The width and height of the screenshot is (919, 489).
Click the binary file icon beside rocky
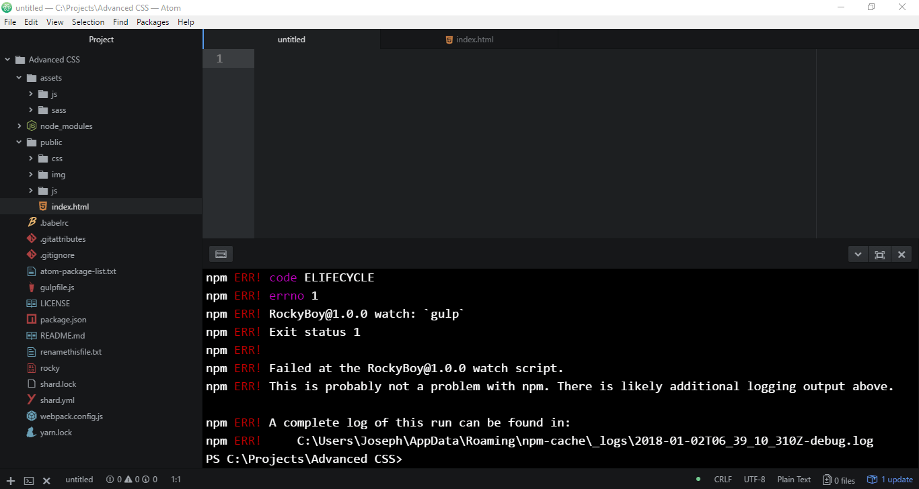[x=31, y=368]
